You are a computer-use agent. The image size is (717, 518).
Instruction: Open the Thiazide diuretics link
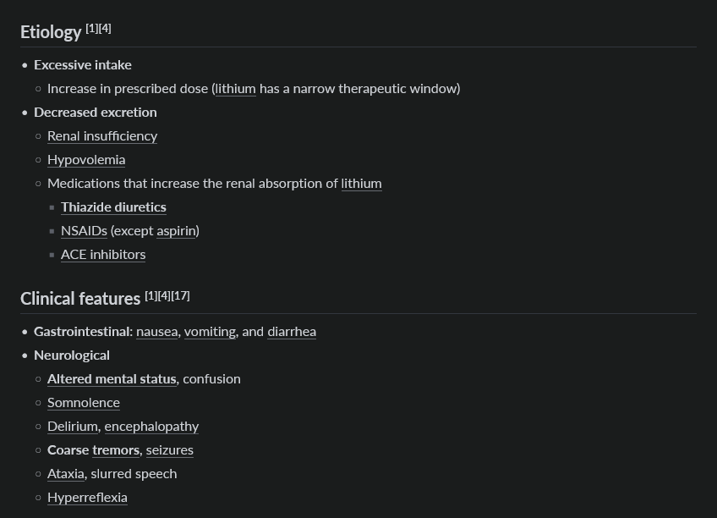coord(113,207)
